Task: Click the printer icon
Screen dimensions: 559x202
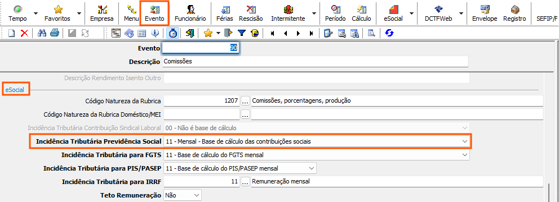Action: 54,33
